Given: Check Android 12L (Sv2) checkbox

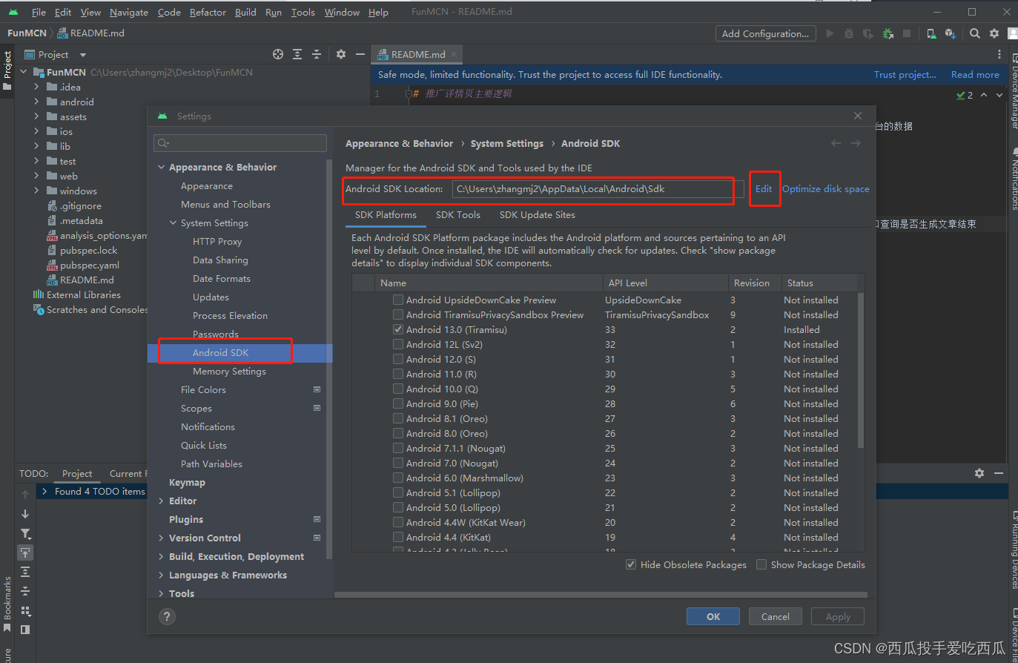Looking at the screenshot, I should (x=398, y=344).
